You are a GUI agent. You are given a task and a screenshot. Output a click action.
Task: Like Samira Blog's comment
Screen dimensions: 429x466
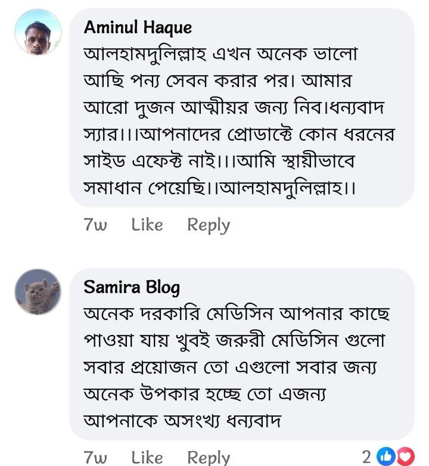(x=147, y=457)
